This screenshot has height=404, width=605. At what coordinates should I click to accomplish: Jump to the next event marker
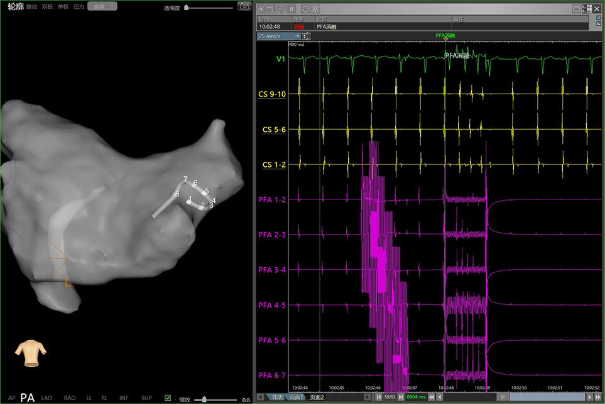(400, 397)
